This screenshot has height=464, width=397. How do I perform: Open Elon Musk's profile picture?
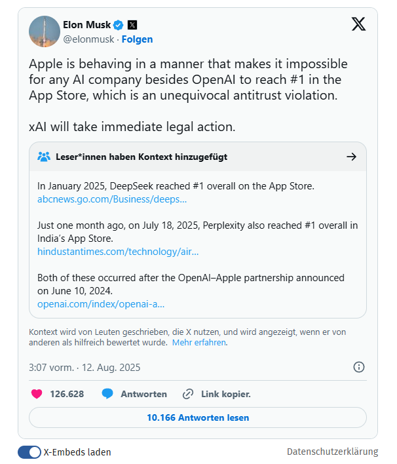click(43, 31)
